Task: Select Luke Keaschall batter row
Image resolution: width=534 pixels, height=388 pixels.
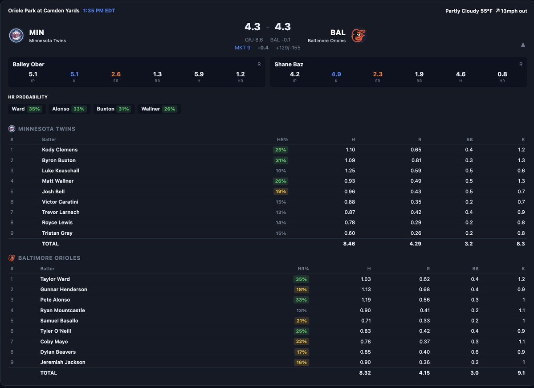Action: [267, 171]
